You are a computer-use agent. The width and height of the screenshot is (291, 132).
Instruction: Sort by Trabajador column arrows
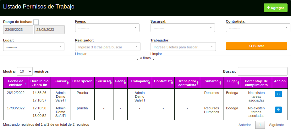click(149, 83)
